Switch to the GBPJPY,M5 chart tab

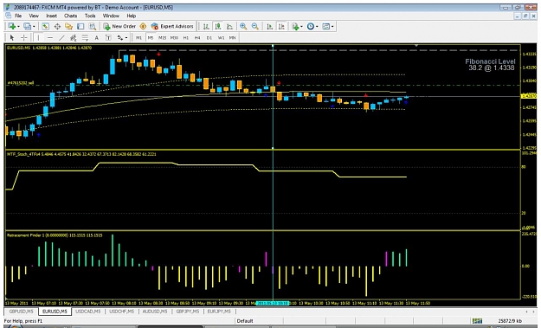(189, 311)
